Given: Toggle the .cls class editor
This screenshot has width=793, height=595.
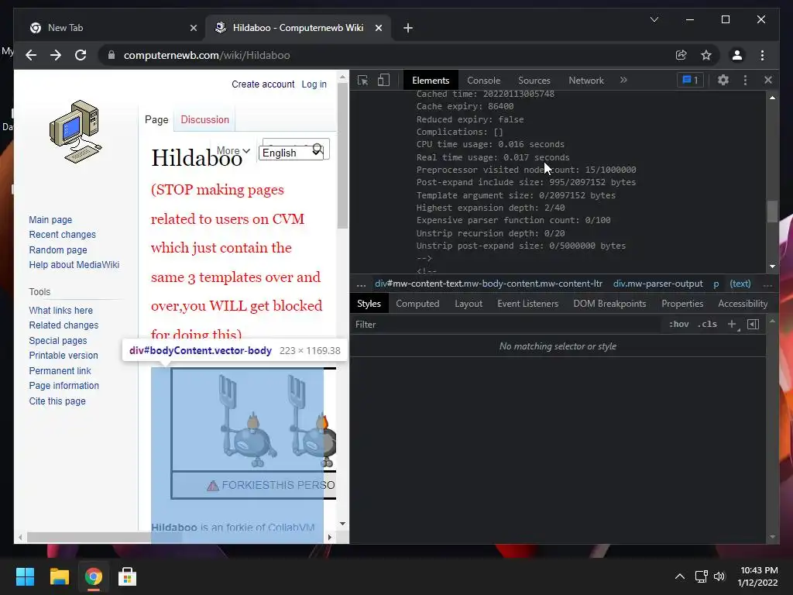Looking at the screenshot, I should pos(707,325).
